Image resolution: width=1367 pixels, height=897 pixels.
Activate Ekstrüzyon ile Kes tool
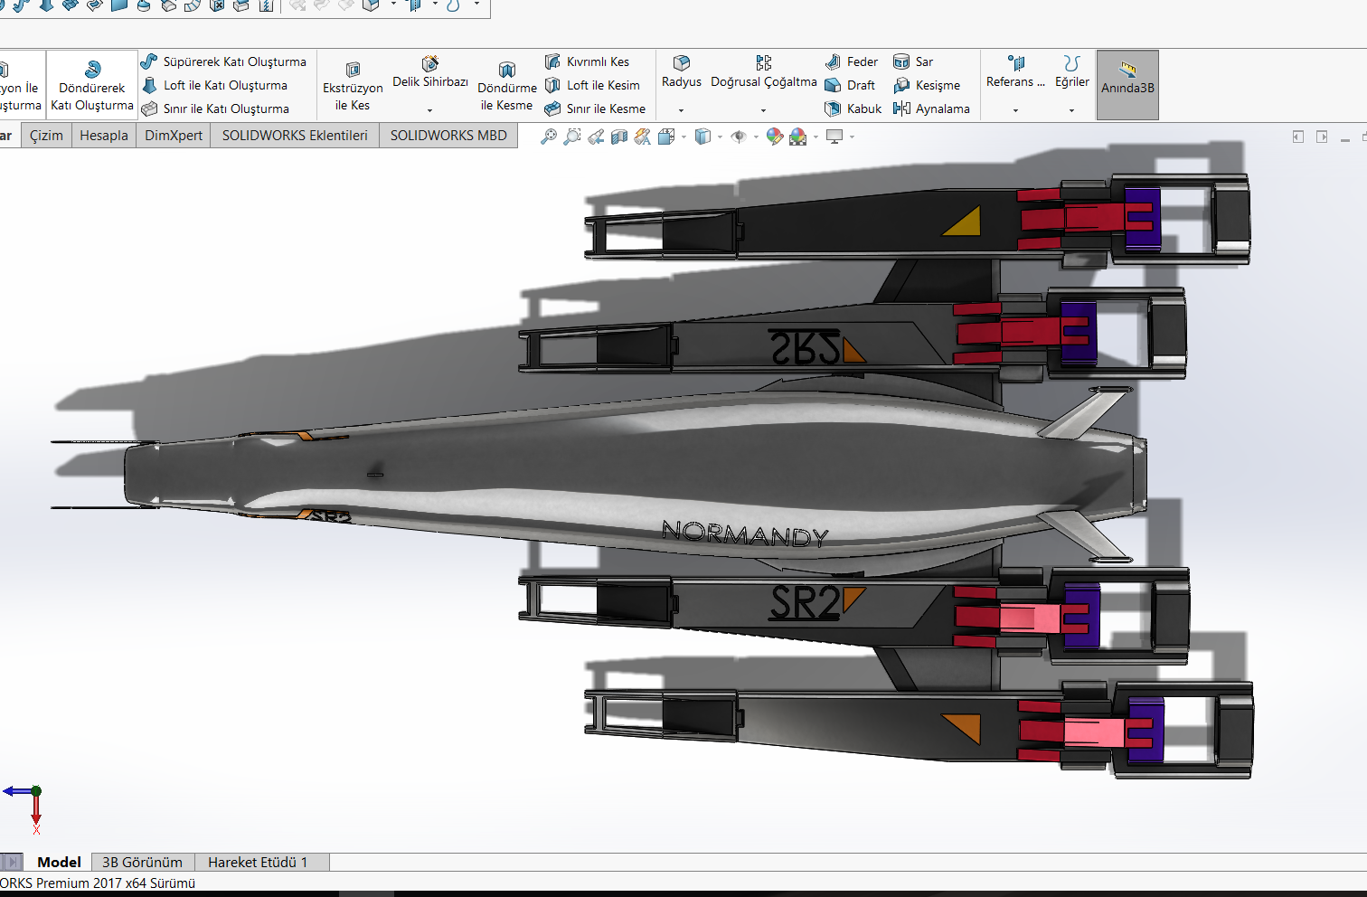pyautogui.click(x=353, y=86)
